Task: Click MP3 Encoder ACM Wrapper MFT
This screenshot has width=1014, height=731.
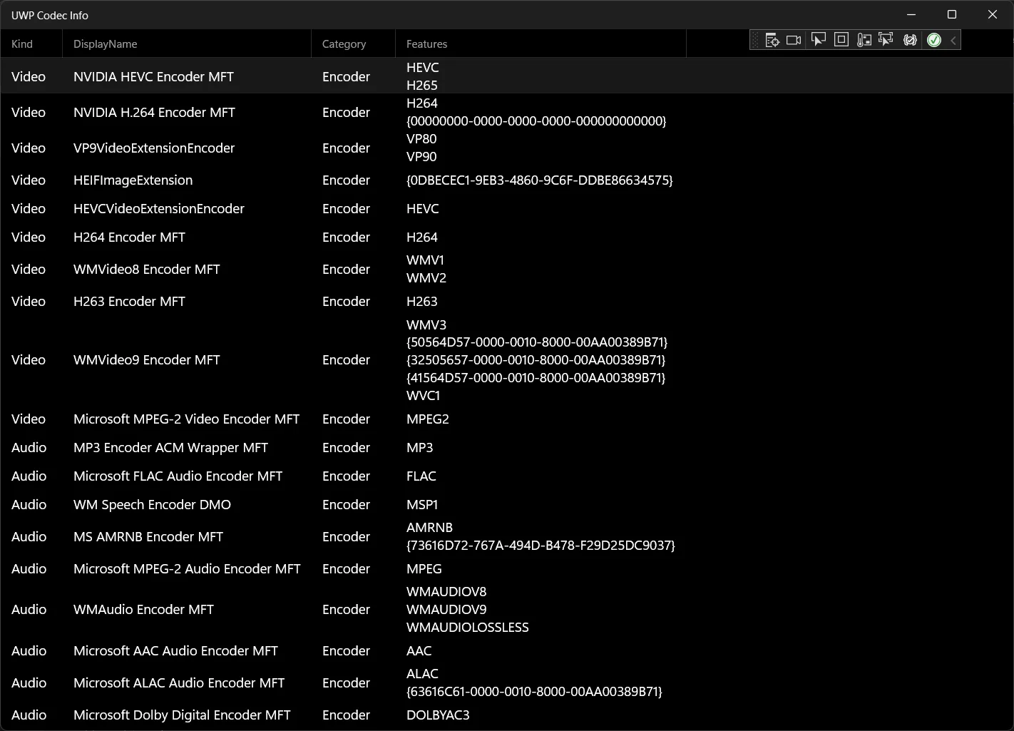Action: point(170,447)
